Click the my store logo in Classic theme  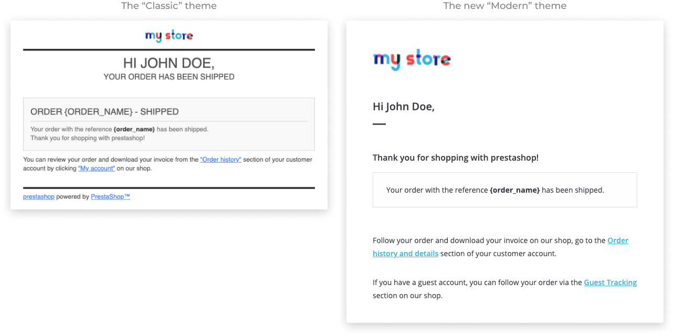click(x=169, y=36)
